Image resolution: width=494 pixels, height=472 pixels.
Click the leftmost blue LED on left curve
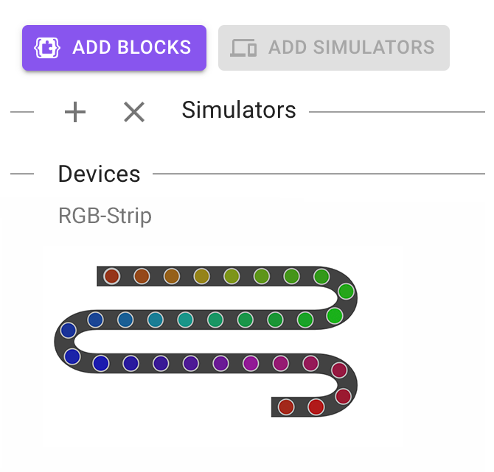pyautogui.click(x=68, y=331)
